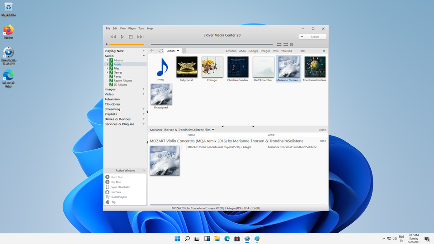The height and width of the screenshot is (244, 434).
Task: Open Firefox from the desktop
Action: (x=8, y=30)
